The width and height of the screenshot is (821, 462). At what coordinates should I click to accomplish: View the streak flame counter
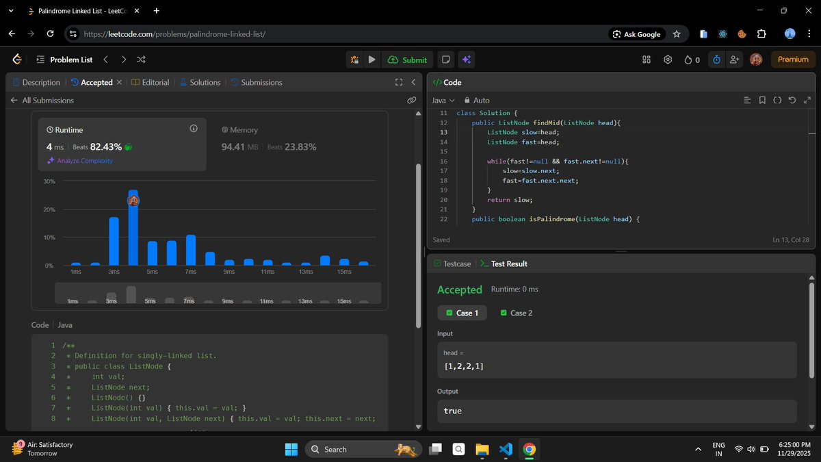click(x=692, y=60)
